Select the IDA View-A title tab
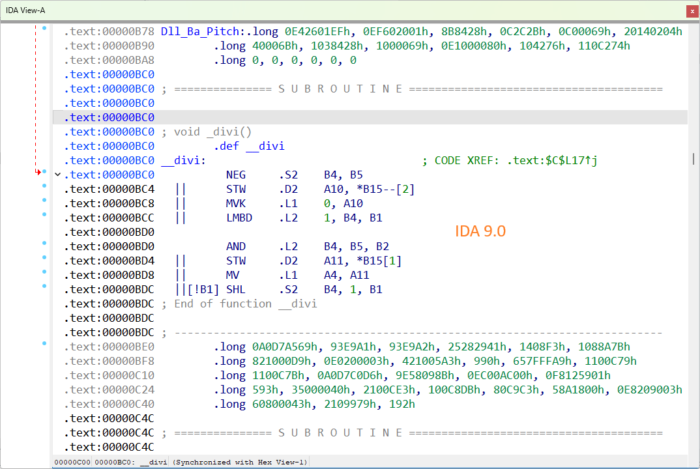 [25, 10]
